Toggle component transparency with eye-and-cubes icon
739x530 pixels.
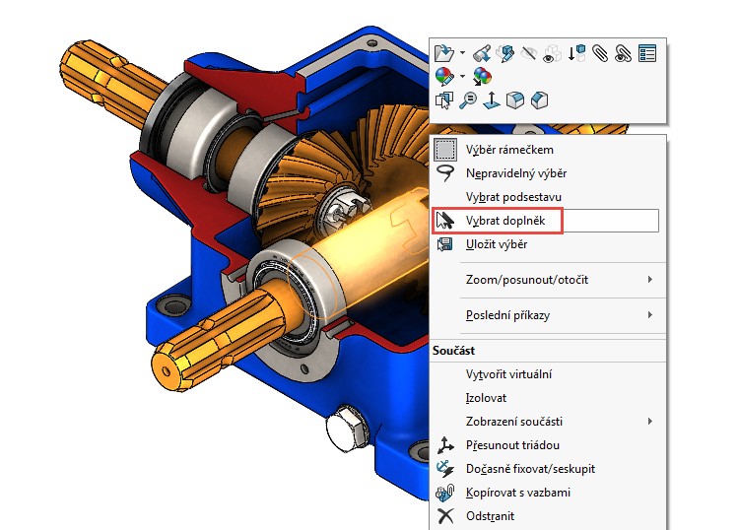(x=553, y=53)
